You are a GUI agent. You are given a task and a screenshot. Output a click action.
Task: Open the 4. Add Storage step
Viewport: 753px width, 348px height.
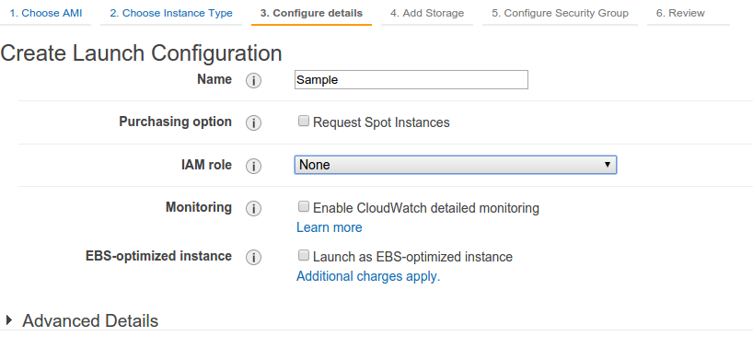pyautogui.click(x=427, y=14)
